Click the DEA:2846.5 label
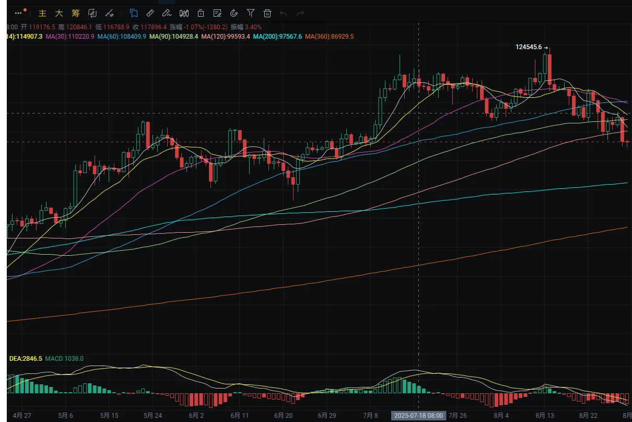Image resolution: width=632 pixels, height=422 pixels. click(x=26, y=359)
